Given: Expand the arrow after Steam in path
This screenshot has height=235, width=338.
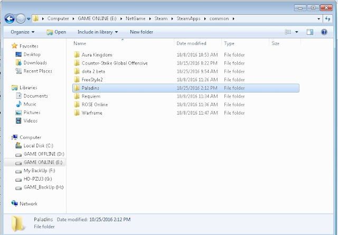Looking at the screenshot, I should 172,19.
